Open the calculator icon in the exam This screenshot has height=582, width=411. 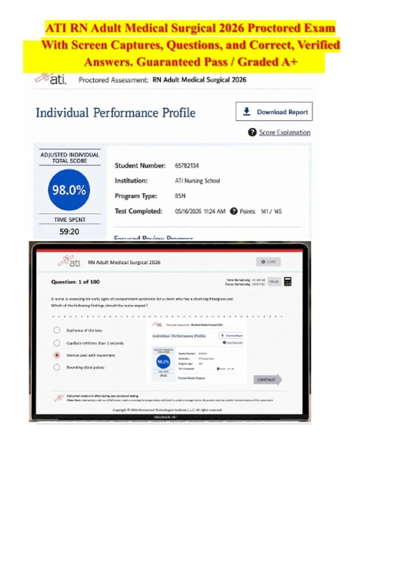click(288, 281)
